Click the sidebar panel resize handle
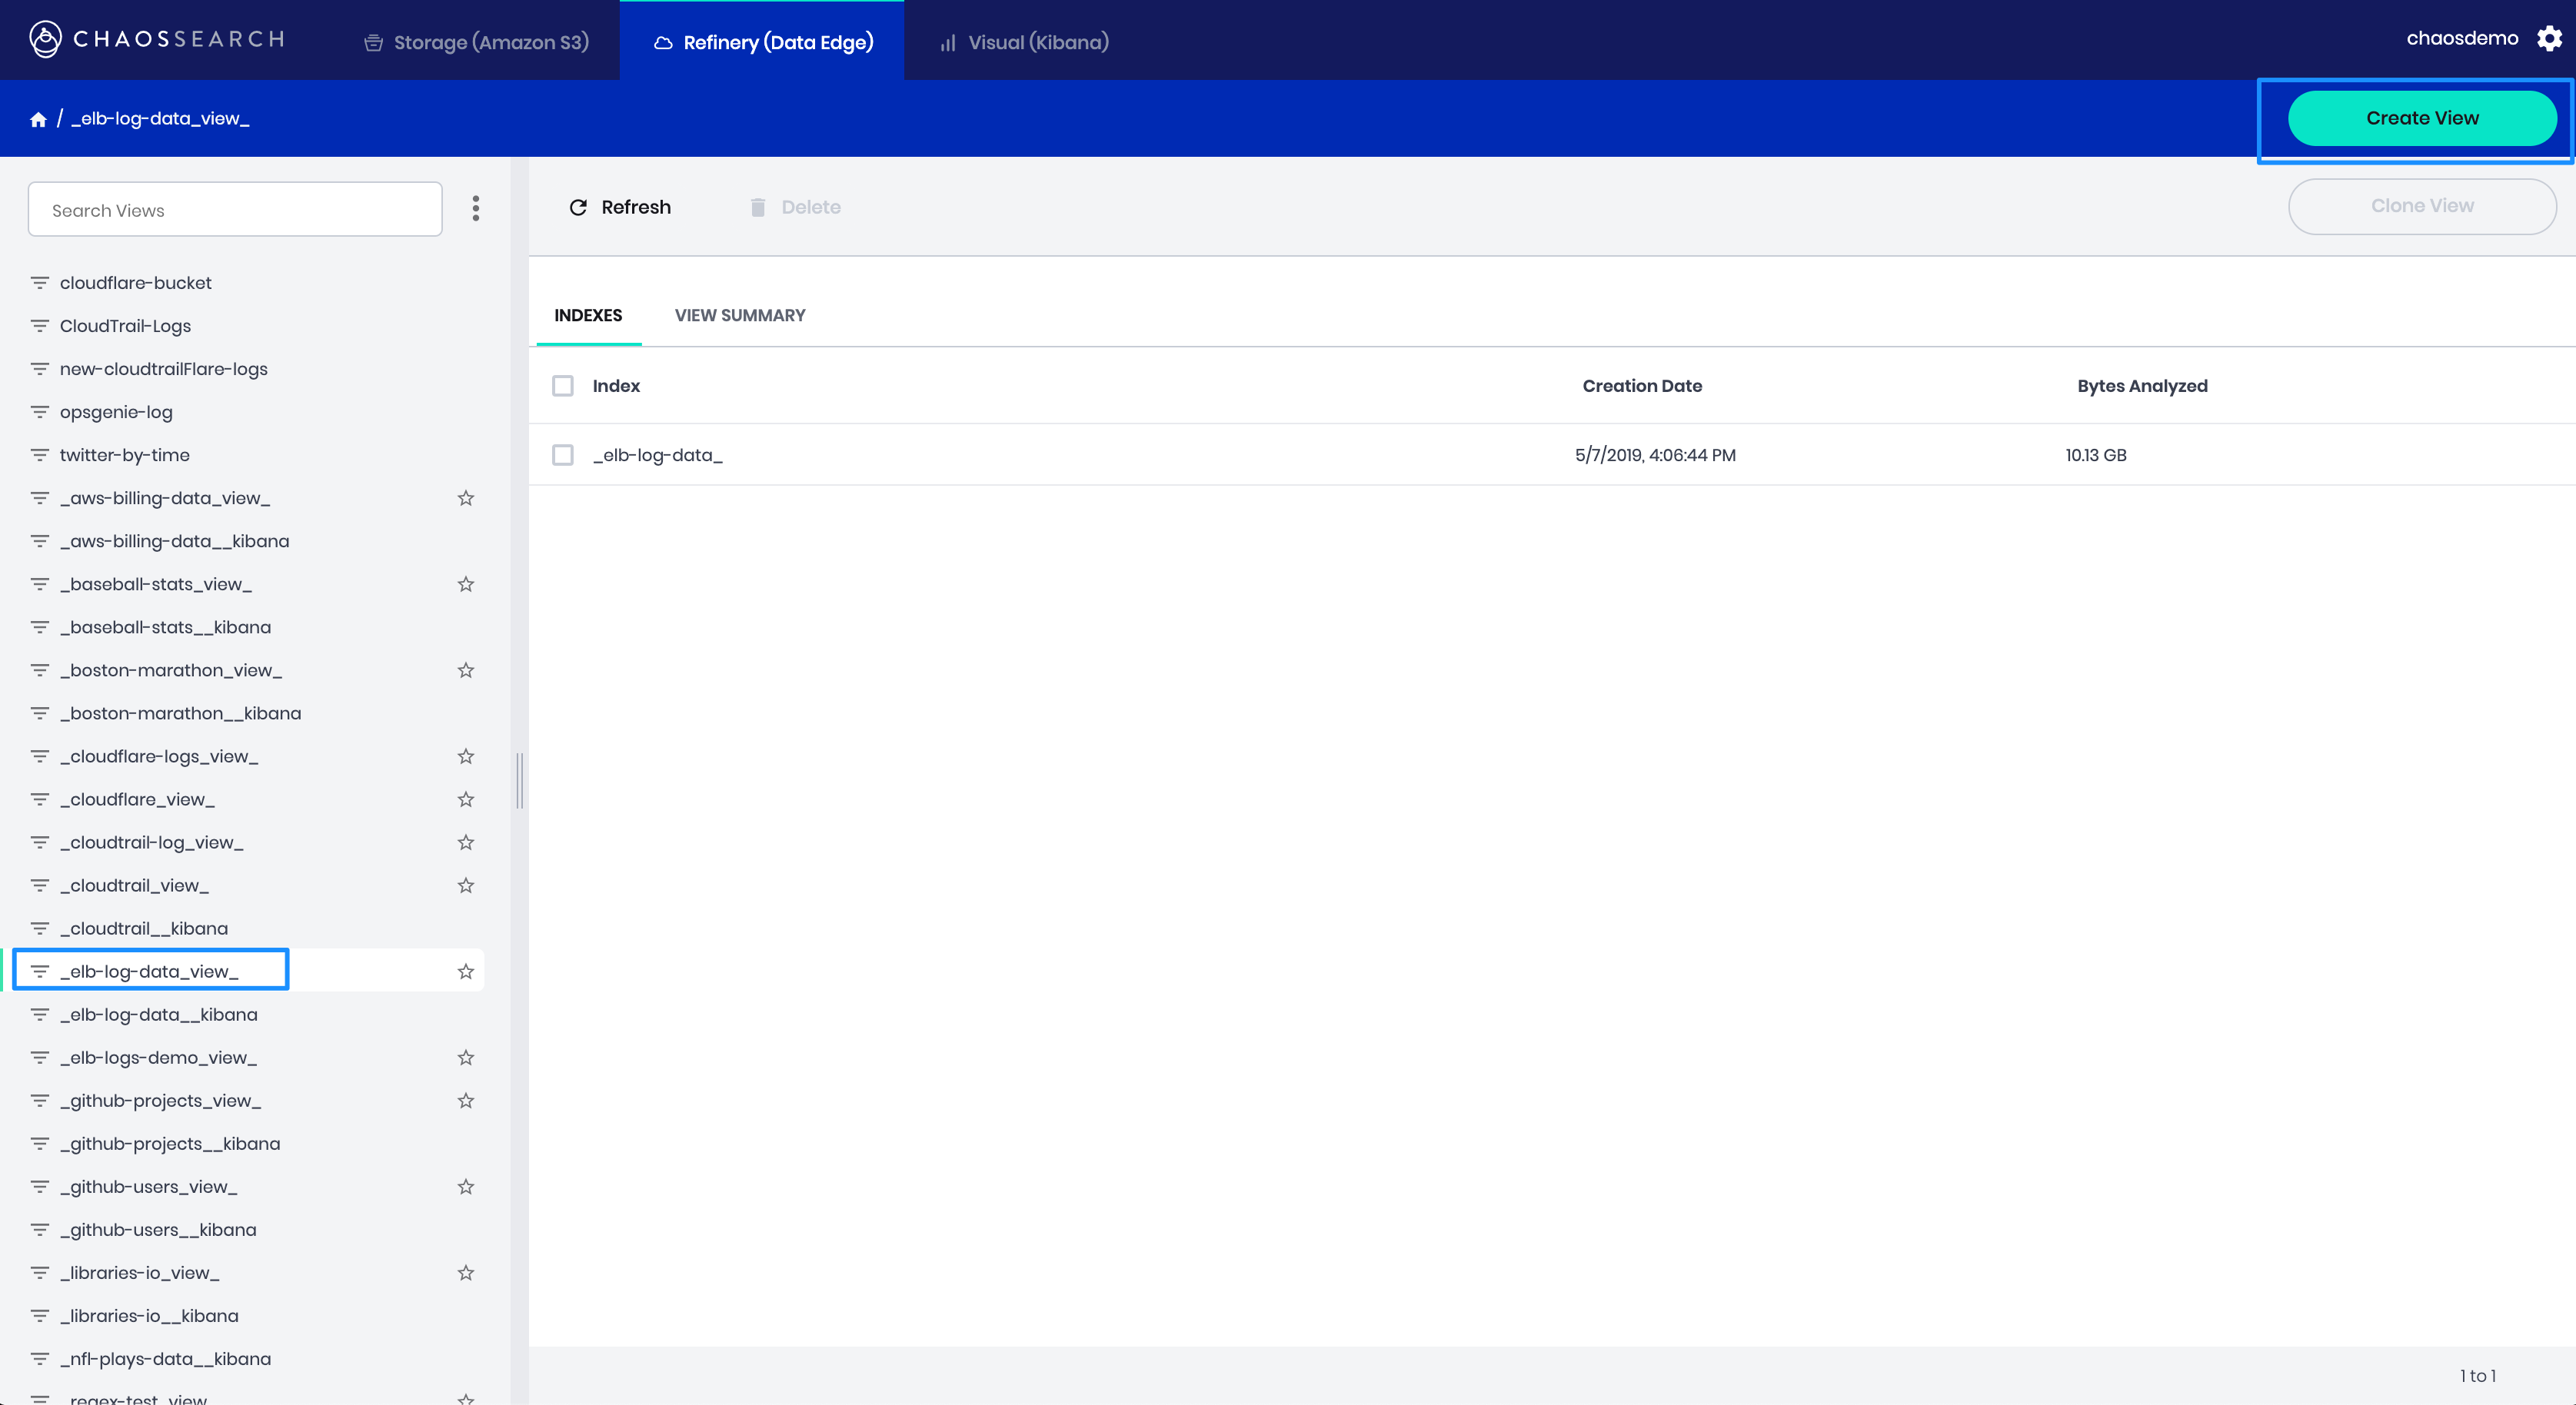The height and width of the screenshot is (1405, 2576). 519,780
